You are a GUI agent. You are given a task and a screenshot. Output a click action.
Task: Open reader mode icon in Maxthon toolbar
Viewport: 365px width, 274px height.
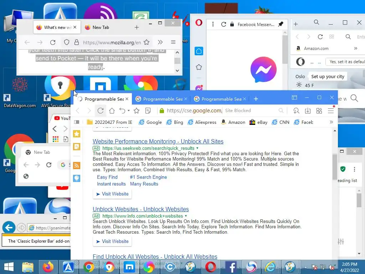click(148, 111)
